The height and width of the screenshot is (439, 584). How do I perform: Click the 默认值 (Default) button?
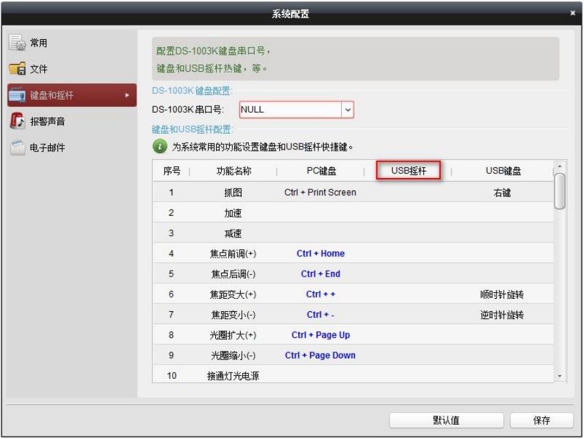[446, 421]
